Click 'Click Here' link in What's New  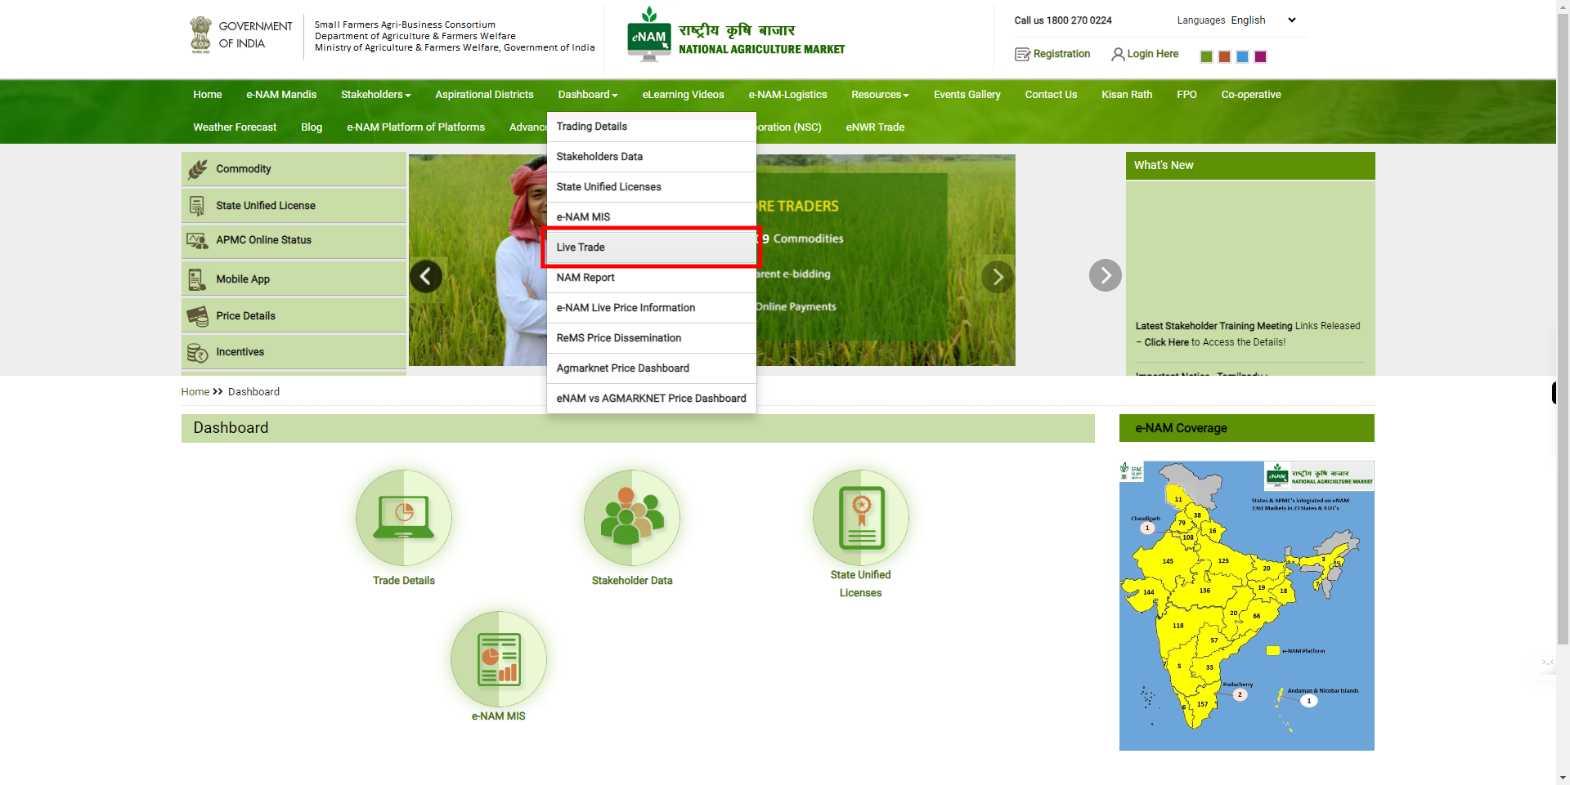1166,342
